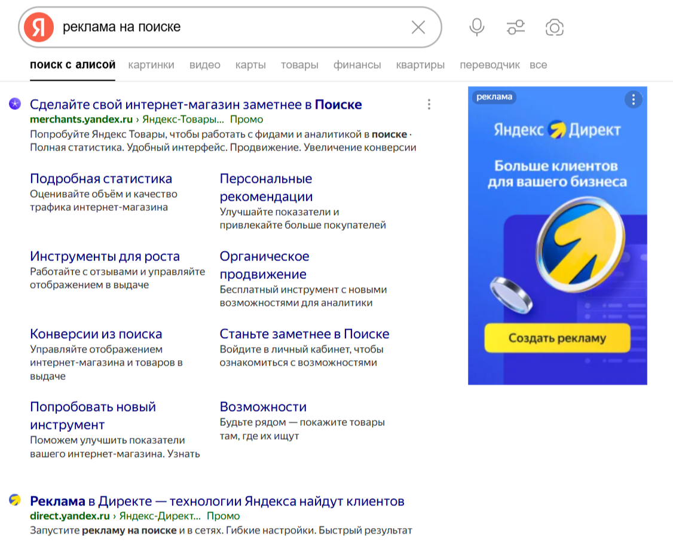
Task: Click the «Промо» label of the merchants result
Action: (246, 119)
